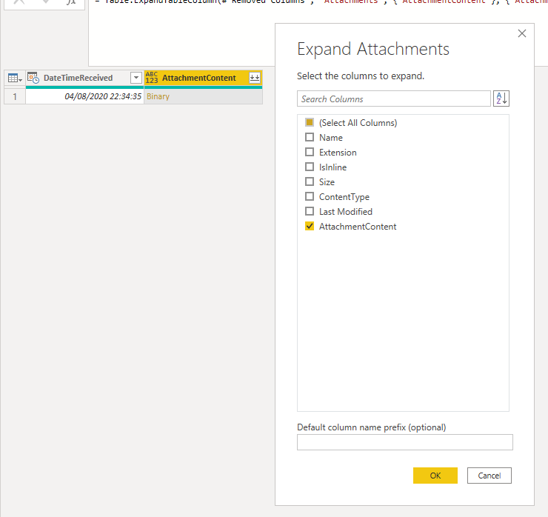Check the ContentType checkbox

tap(310, 196)
